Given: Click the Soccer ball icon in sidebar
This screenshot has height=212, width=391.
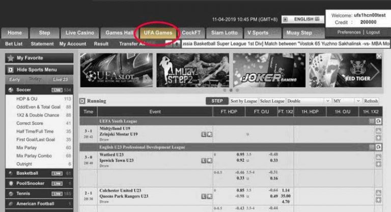Looking at the screenshot, I should 11,90.
